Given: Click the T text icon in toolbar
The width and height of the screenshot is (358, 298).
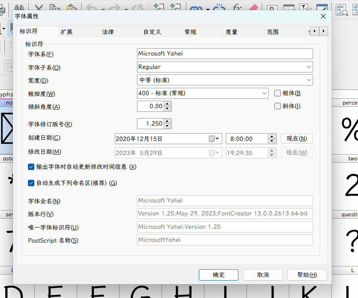Looking at the screenshot, I should coord(305,7).
